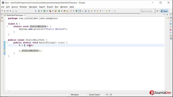Click the New file wizard icon

[2, 11]
